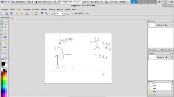Select the Clone Stamp tool
Screen dimensions: 174x97
pyautogui.click(x=2, y=47)
